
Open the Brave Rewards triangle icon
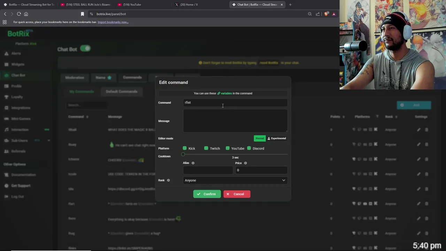click(334, 14)
